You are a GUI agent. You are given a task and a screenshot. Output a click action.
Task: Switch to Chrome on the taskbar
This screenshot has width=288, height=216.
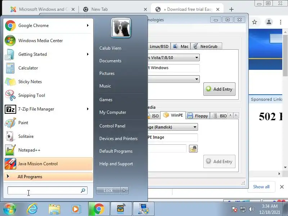pos(99,209)
